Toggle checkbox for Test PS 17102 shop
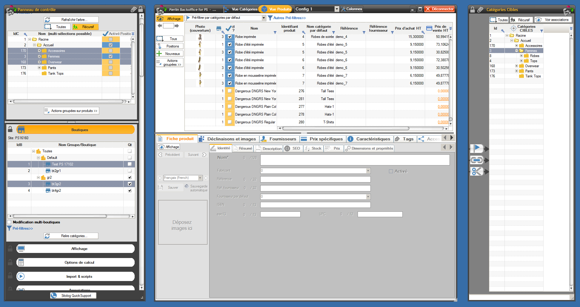Viewport: 580px width, 307px height. coord(130,164)
